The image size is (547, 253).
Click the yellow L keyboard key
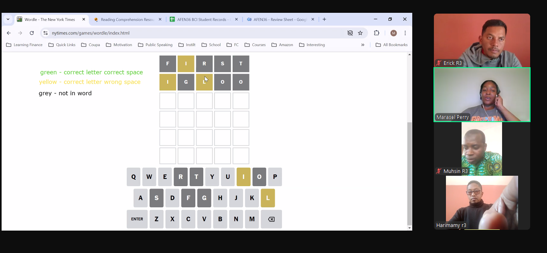coord(267,198)
